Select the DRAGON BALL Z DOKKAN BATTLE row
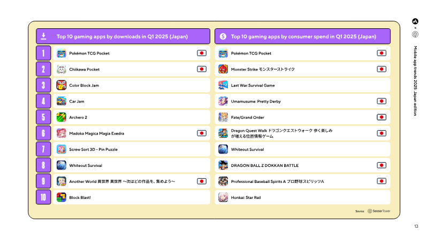This screenshot has width=428, height=240. coord(303,165)
